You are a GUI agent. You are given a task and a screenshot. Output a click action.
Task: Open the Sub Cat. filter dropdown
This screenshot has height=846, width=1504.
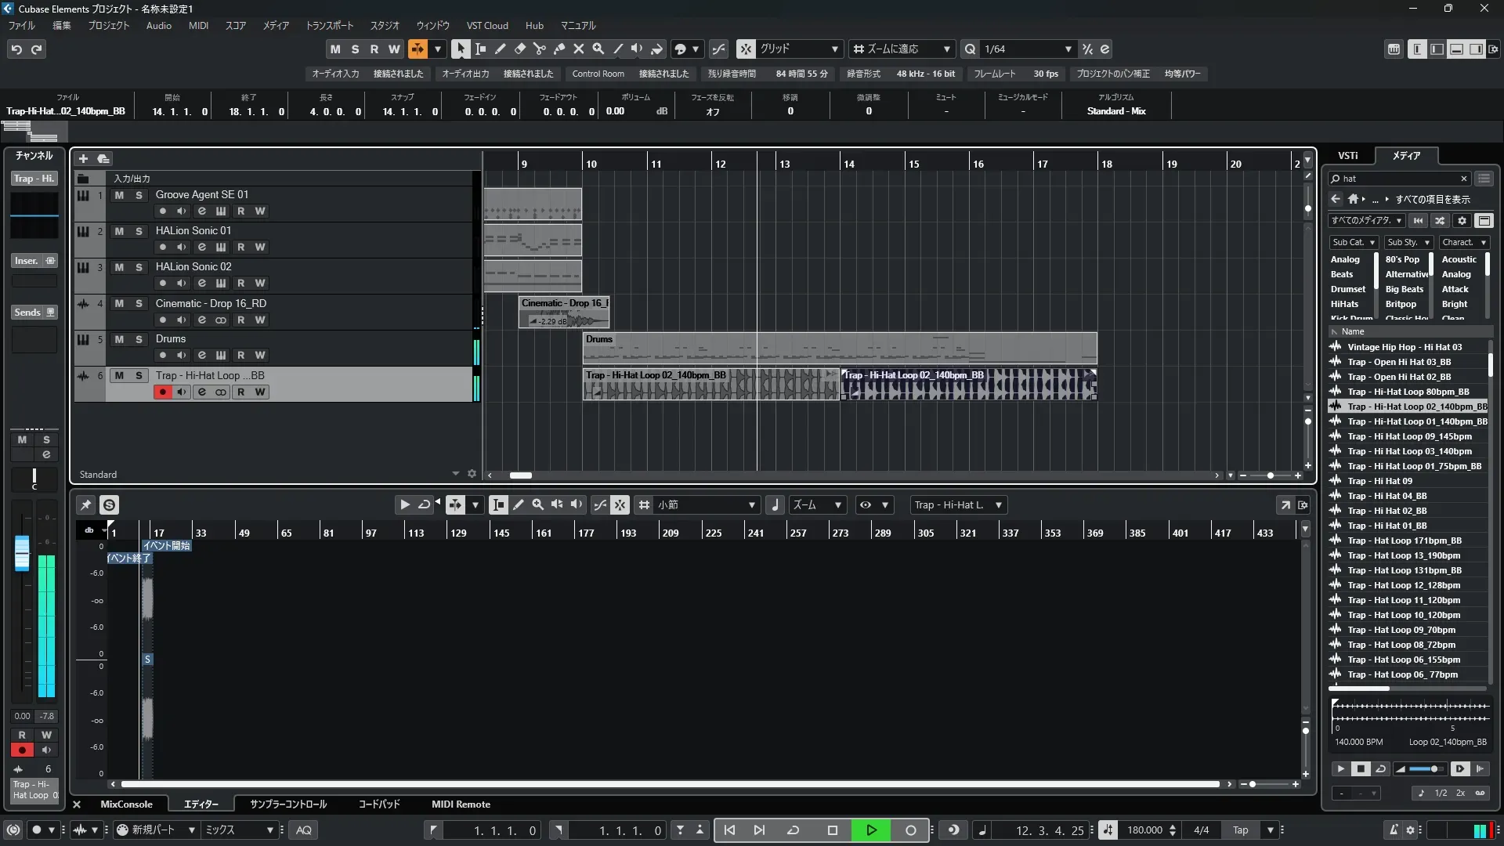click(1353, 242)
